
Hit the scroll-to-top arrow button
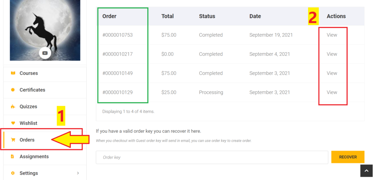pos(366,170)
